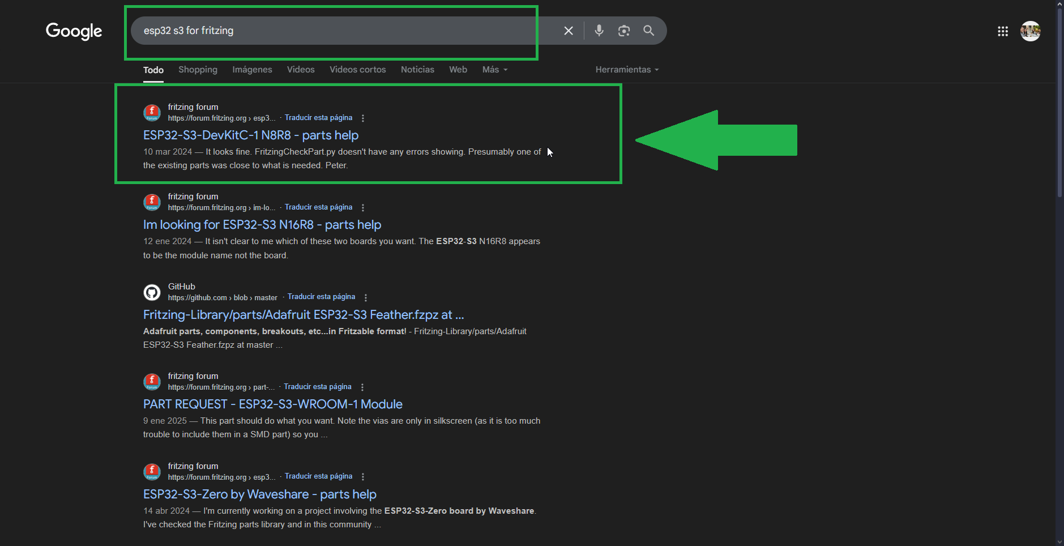1064x546 pixels.
Task: Open the Google account avatar
Action: (x=1031, y=31)
